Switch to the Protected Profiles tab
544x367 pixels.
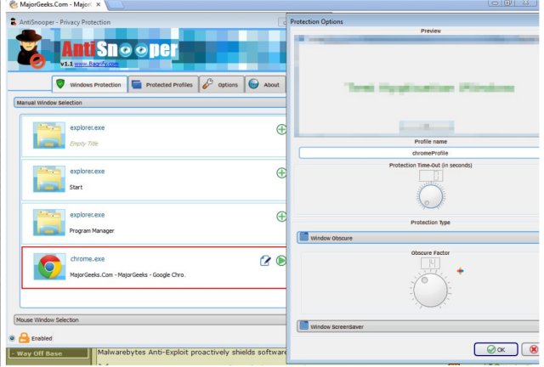[163, 84]
